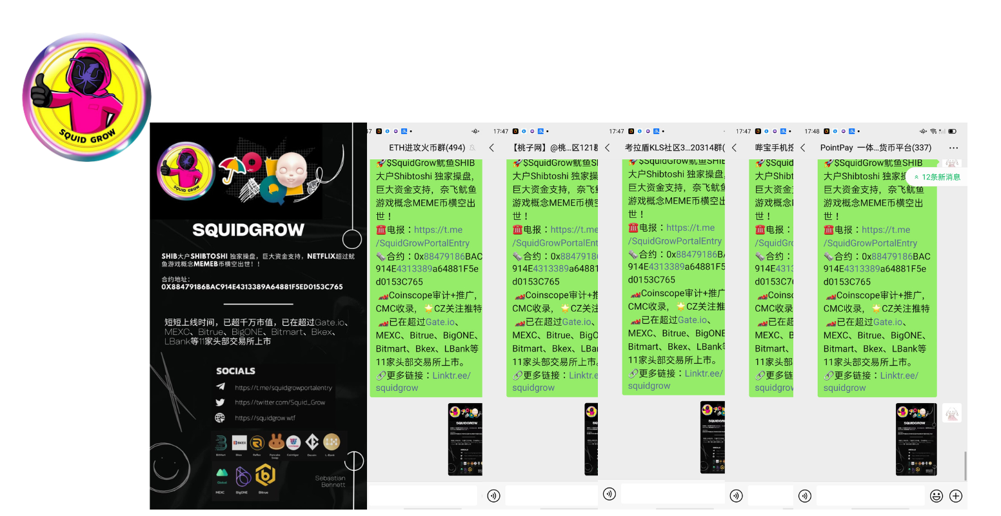The height and width of the screenshot is (516, 1001).
Task: Tap back arrow in 考拉盾KLS chat
Action: point(608,148)
